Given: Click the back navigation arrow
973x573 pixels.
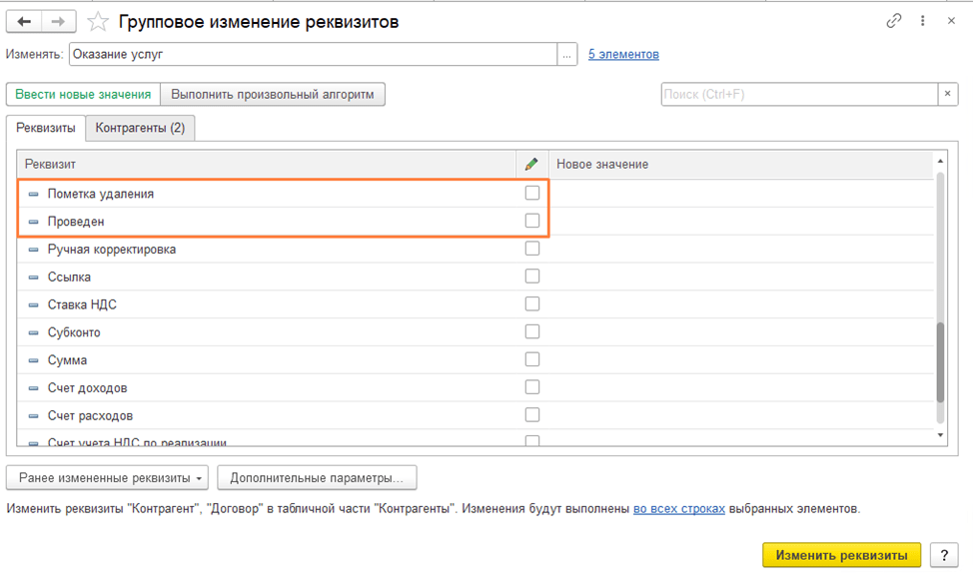Looking at the screenshot, I should [24, 21].
